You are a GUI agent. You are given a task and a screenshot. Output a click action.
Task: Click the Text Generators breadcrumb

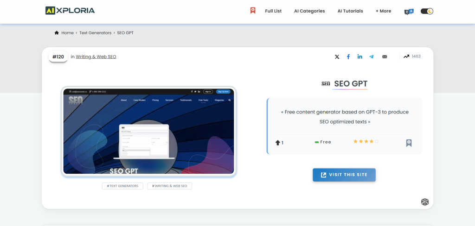coord(95,33)
